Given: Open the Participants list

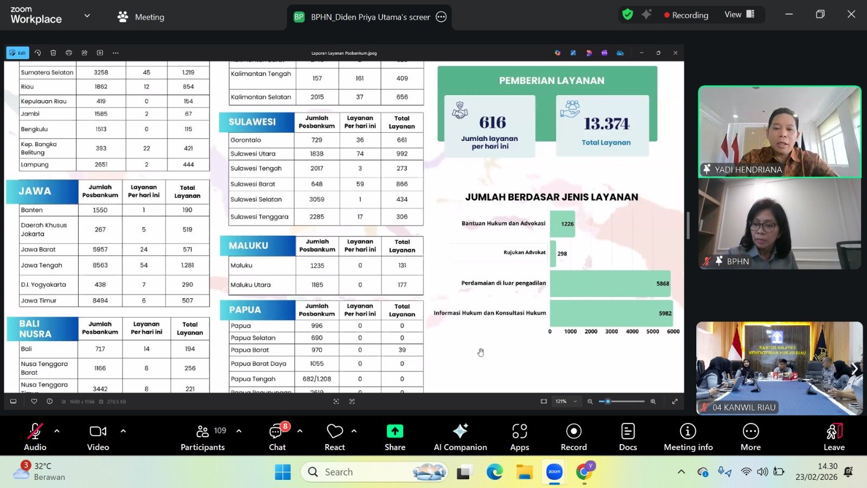Looking at the screenshot, I should [x=203, y=436].
